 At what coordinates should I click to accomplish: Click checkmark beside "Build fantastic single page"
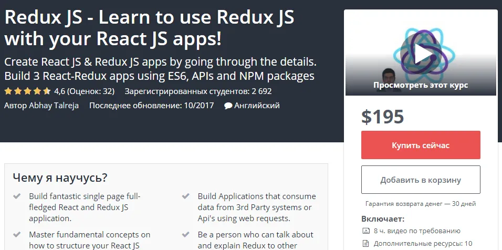coord(17,196)
